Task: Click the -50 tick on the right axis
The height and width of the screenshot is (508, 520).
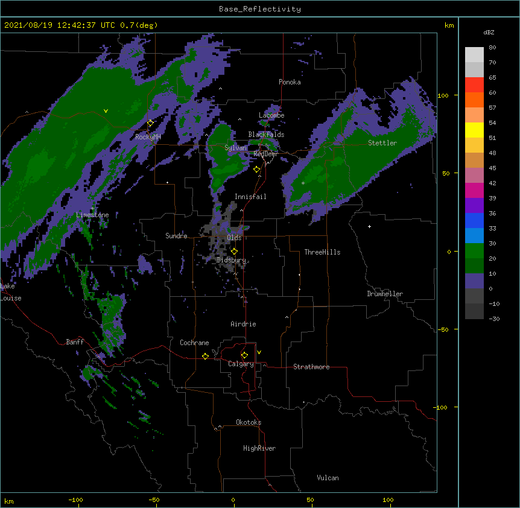Action: coord(443,329)
